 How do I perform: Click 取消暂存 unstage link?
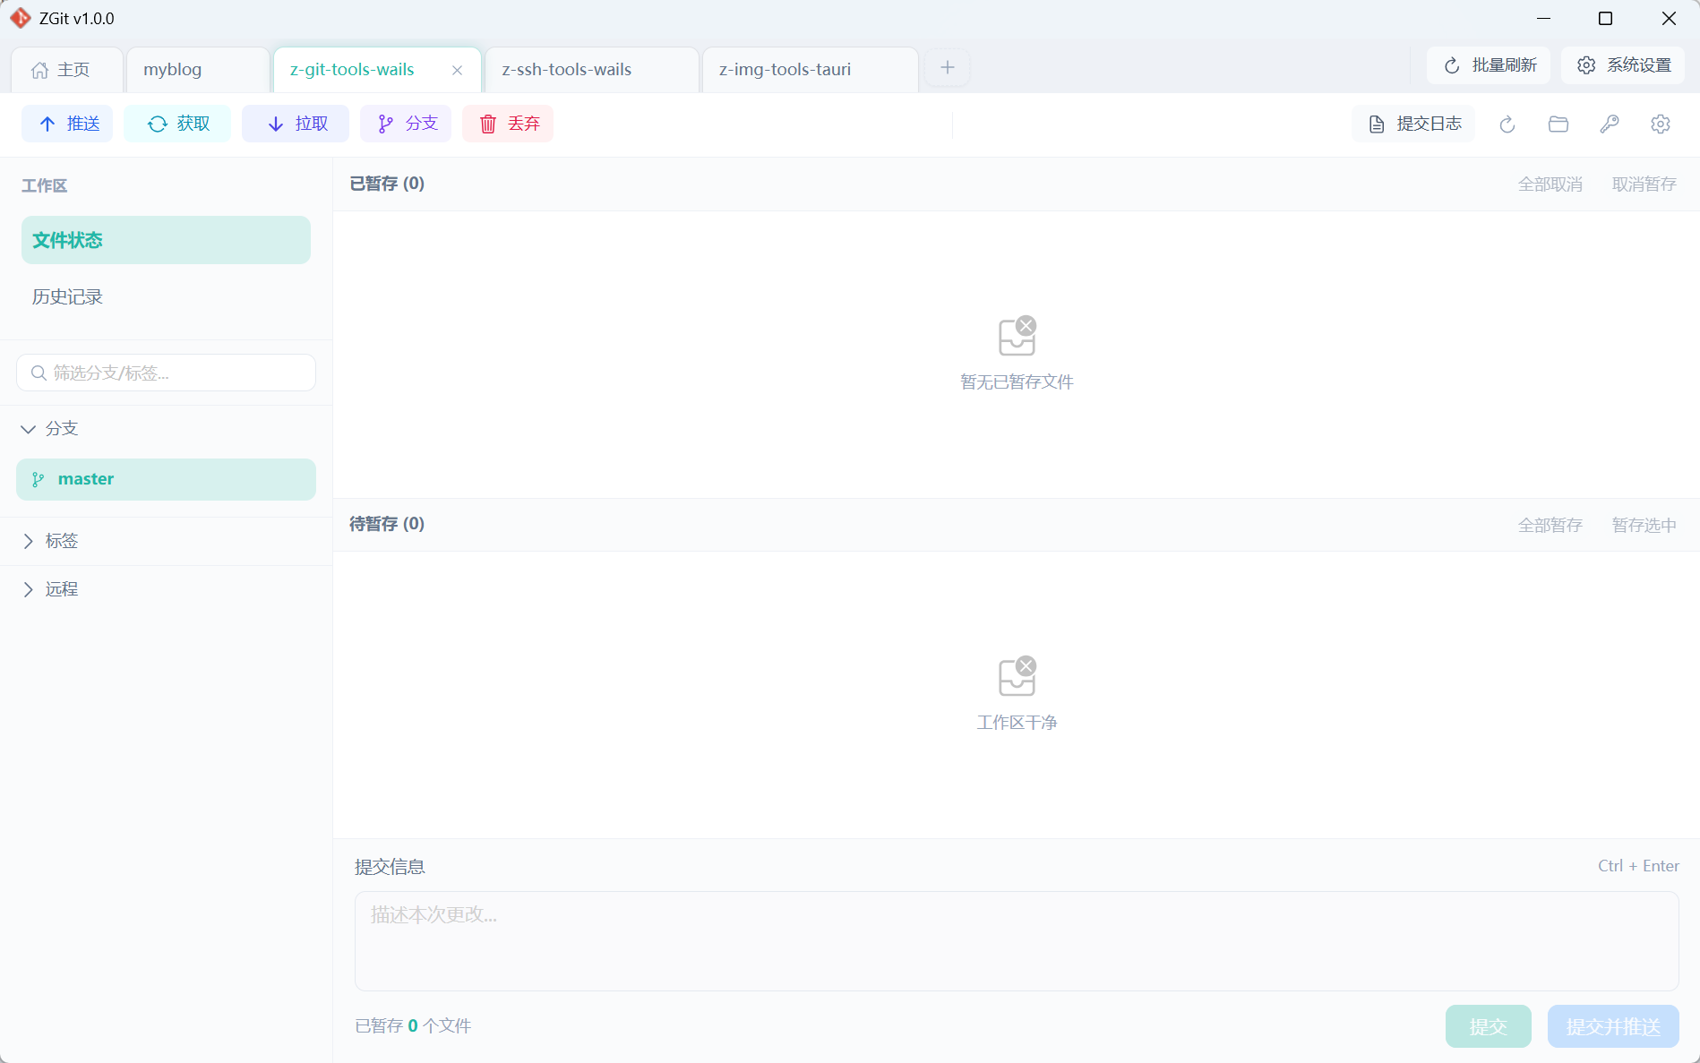tap(1644, 184)
